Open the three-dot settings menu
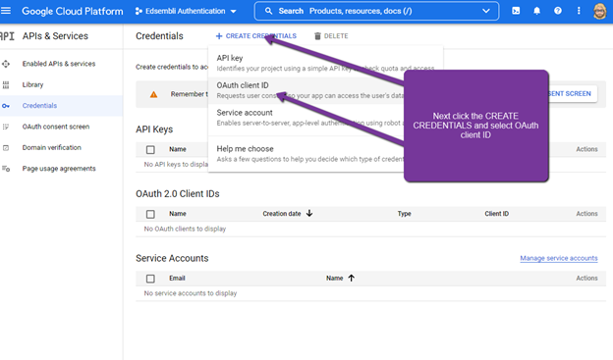The width and height of the screenshot is (613, 360). 579,11
